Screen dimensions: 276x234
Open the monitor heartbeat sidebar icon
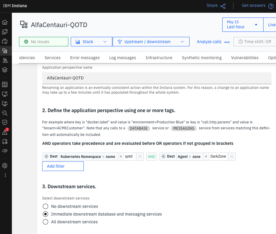click(5, 103)
